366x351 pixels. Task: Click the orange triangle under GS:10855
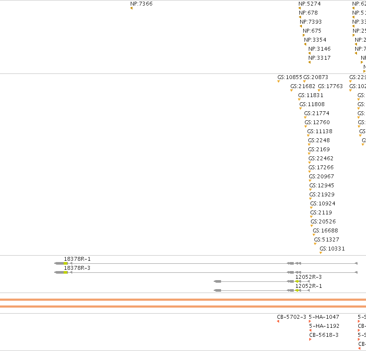point(278,81)
